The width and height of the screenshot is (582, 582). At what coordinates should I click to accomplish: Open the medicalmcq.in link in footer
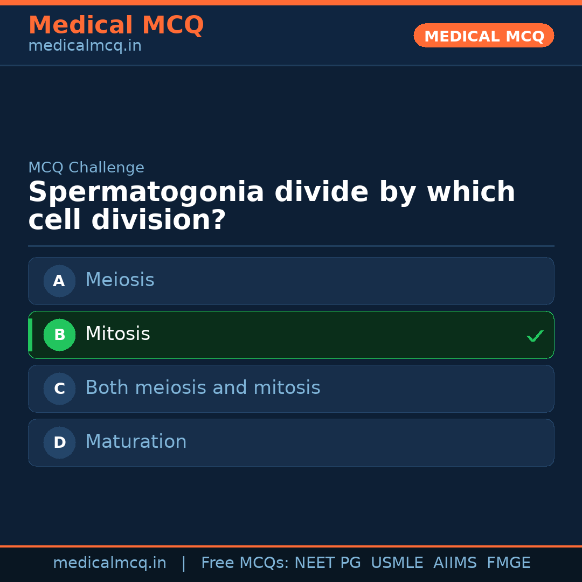pos(109,563)
